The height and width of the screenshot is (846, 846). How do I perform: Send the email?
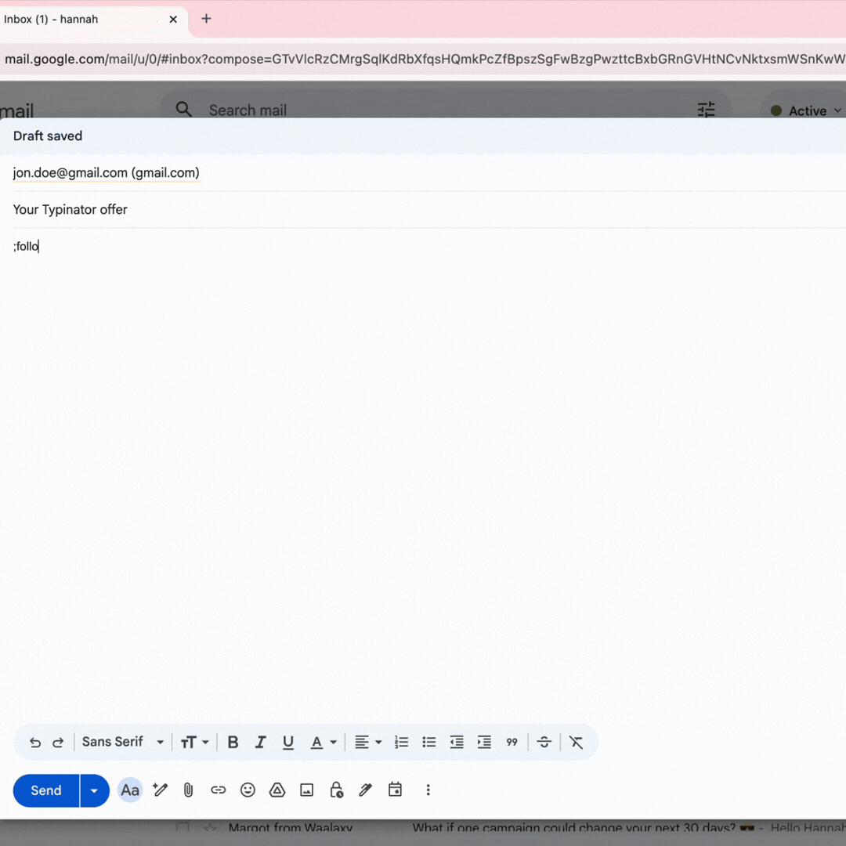(46, 790)
